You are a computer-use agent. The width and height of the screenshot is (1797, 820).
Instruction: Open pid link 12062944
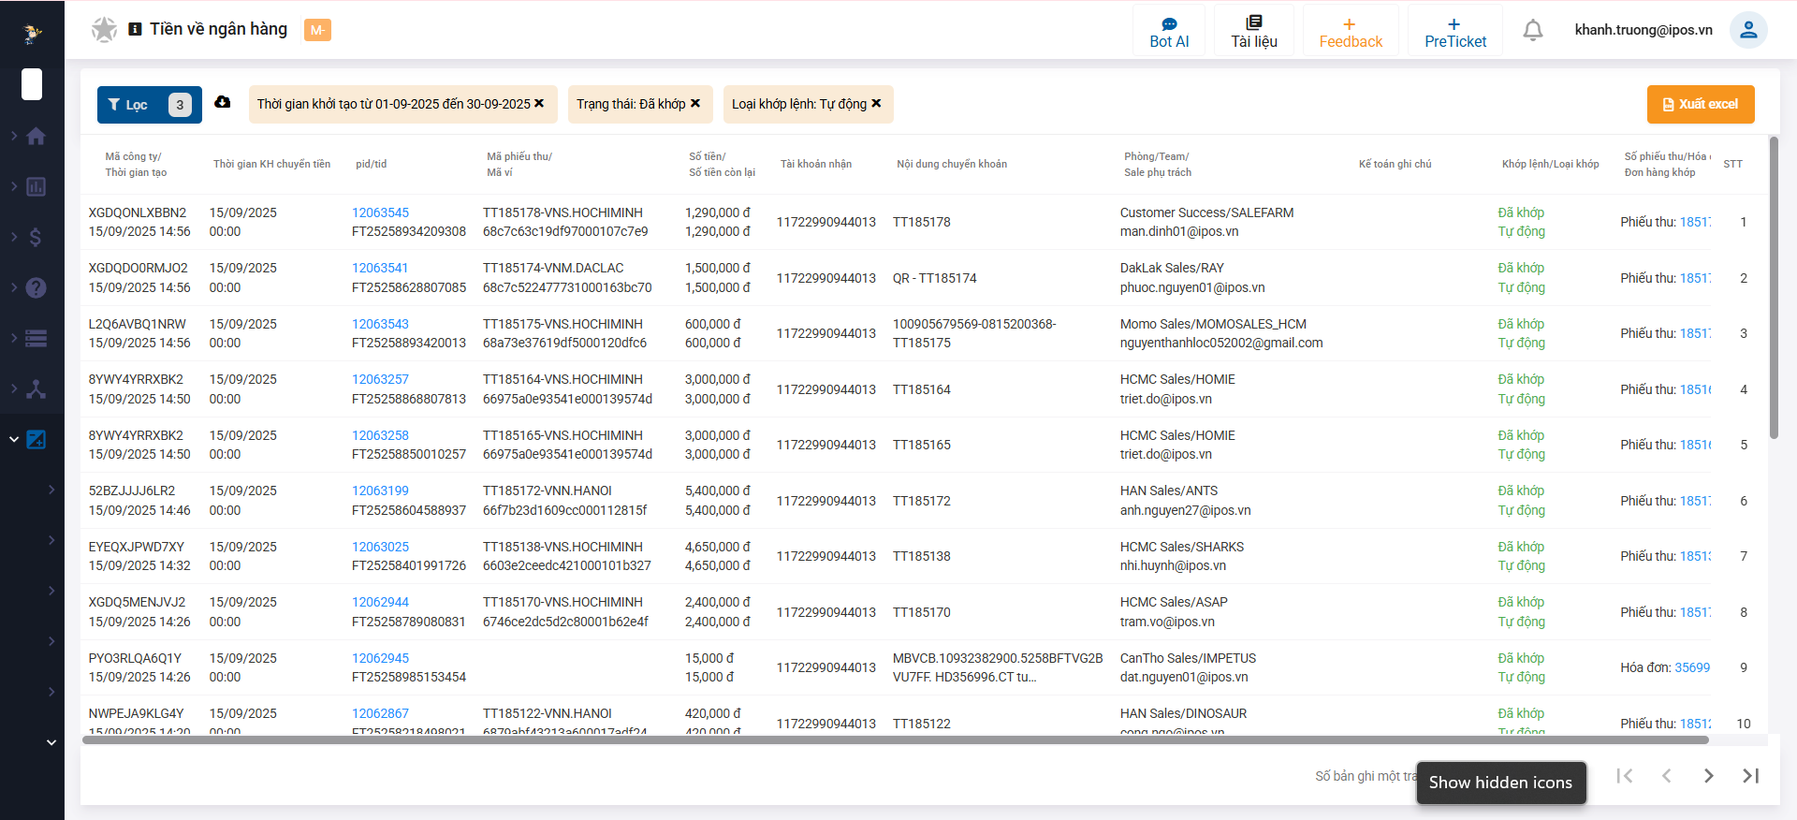tap(380, 603)
